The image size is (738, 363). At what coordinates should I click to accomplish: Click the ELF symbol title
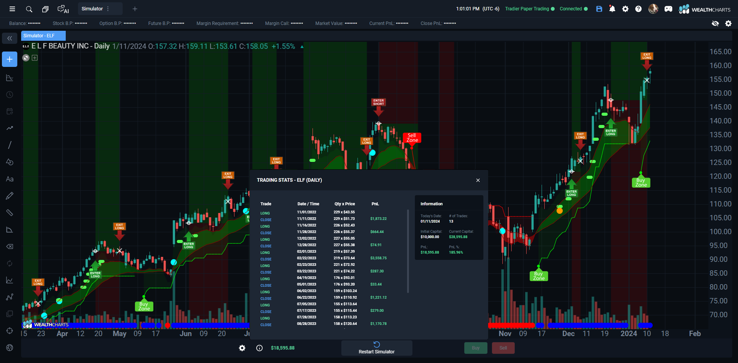pos(71,46)
